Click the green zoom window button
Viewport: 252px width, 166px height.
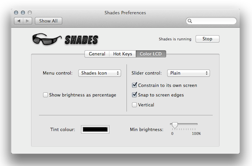[30, 13]
